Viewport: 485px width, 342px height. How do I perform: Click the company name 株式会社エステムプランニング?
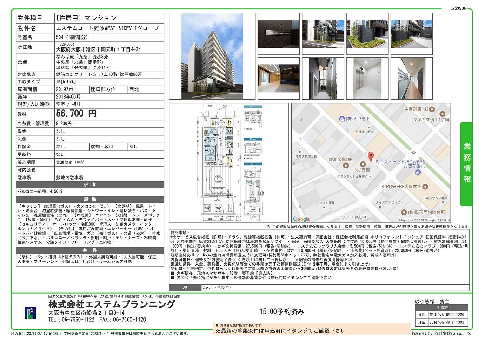[x=112, y=304]
